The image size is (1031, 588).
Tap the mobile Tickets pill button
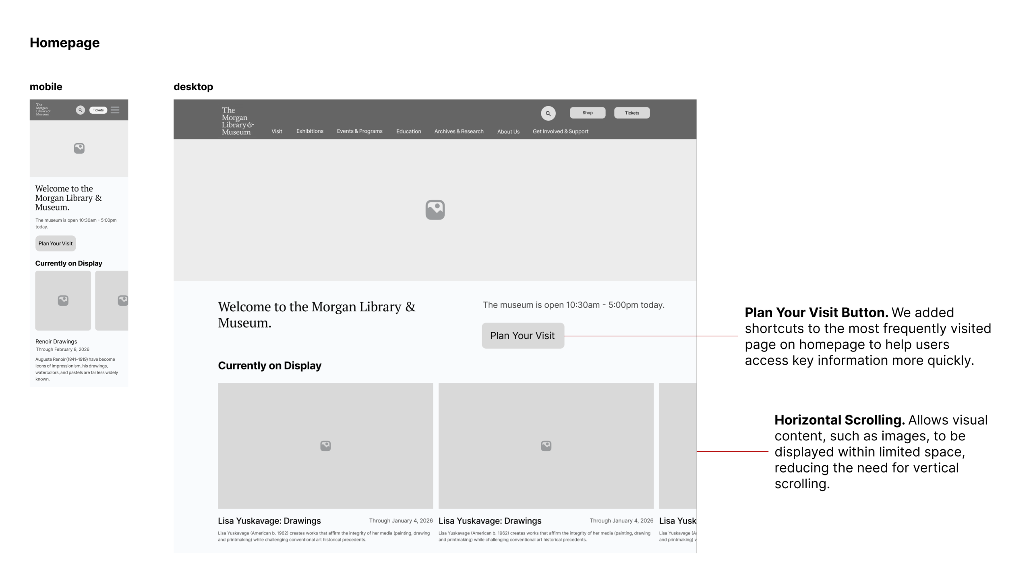tap(98, 110)
